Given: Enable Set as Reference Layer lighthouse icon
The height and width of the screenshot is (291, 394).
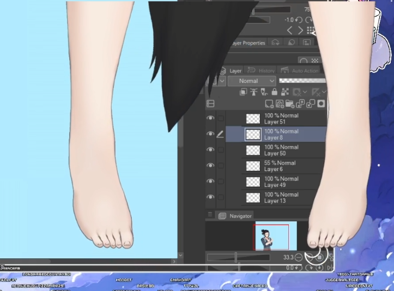Looking at the screenshot, I should click(254, 92).
